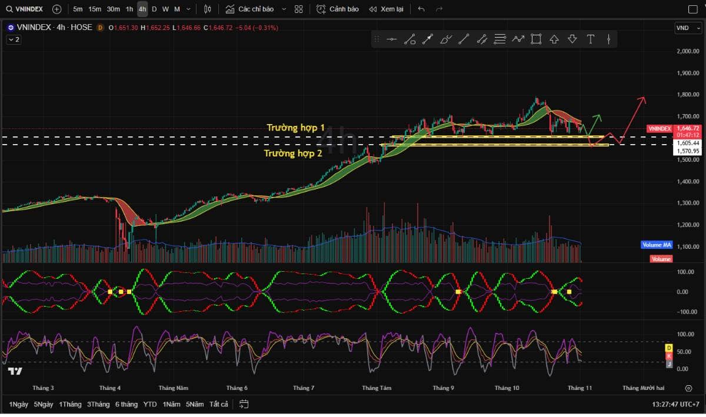The width and height of the screenshot is (706, 417).
Task: Open the candlestick chart style selector
Action: [207, 9]
